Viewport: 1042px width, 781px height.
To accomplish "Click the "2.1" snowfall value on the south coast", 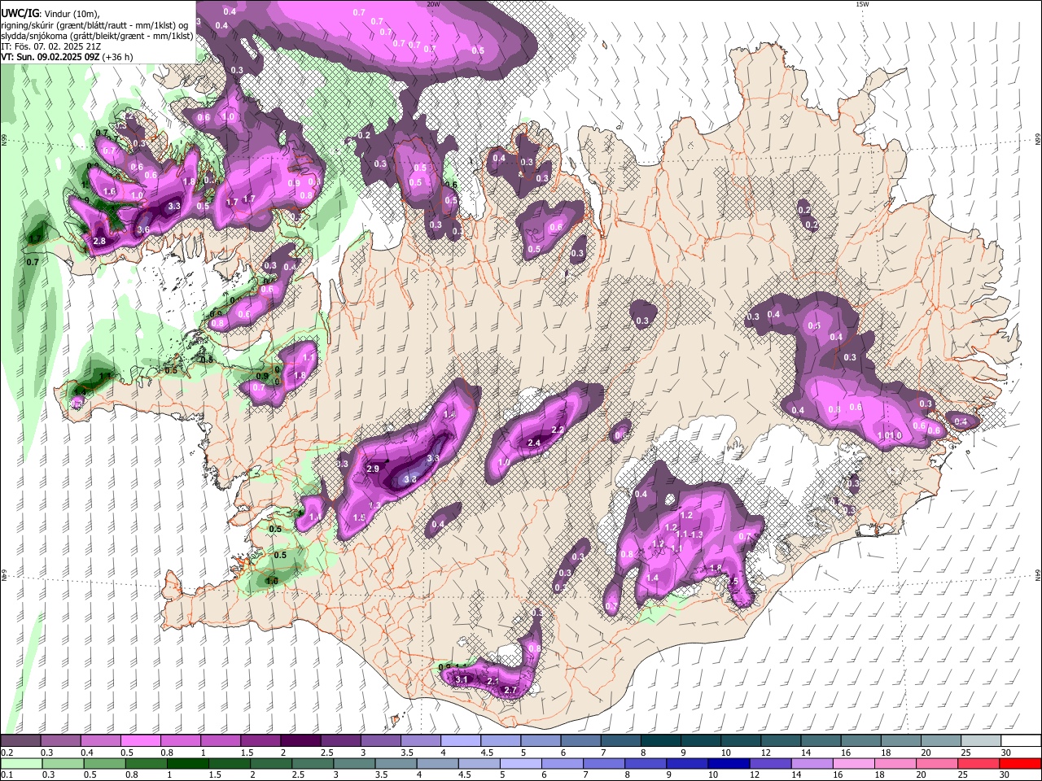I will pyautogui.click(x=493, y=681).
